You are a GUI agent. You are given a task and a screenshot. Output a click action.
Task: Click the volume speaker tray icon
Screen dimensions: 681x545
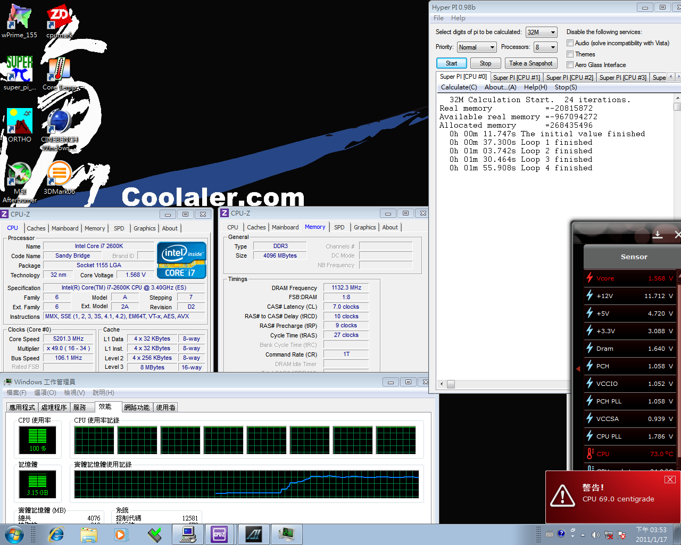595,535
